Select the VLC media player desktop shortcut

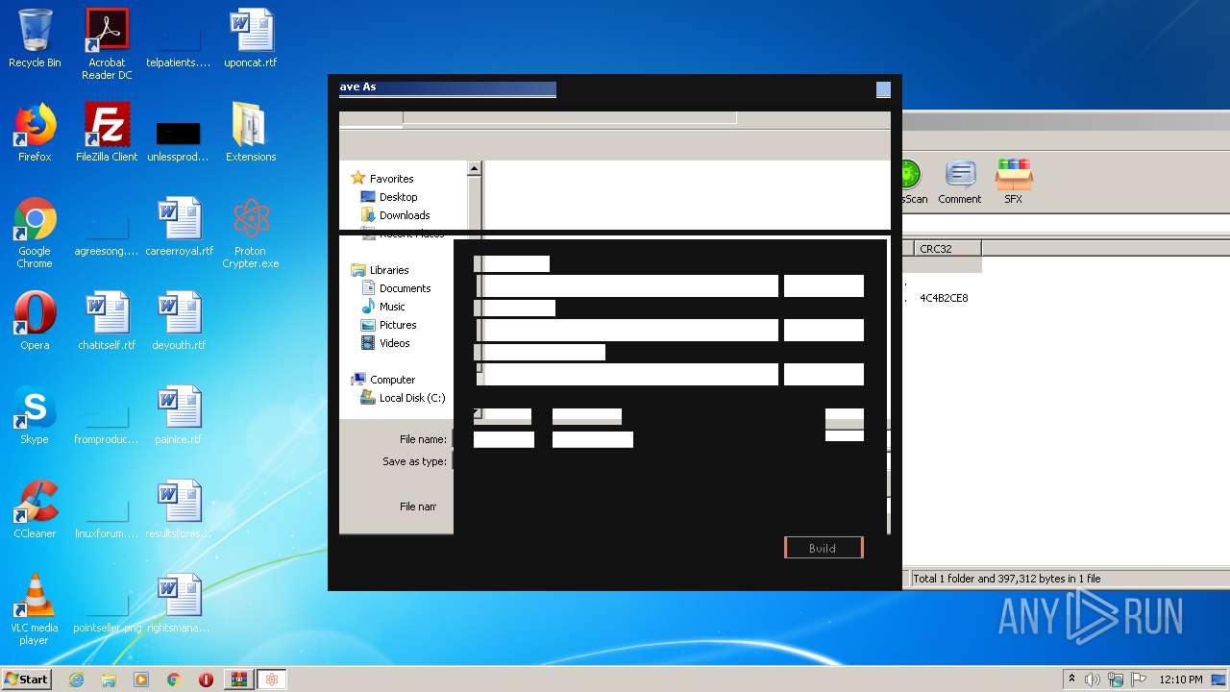35,609
